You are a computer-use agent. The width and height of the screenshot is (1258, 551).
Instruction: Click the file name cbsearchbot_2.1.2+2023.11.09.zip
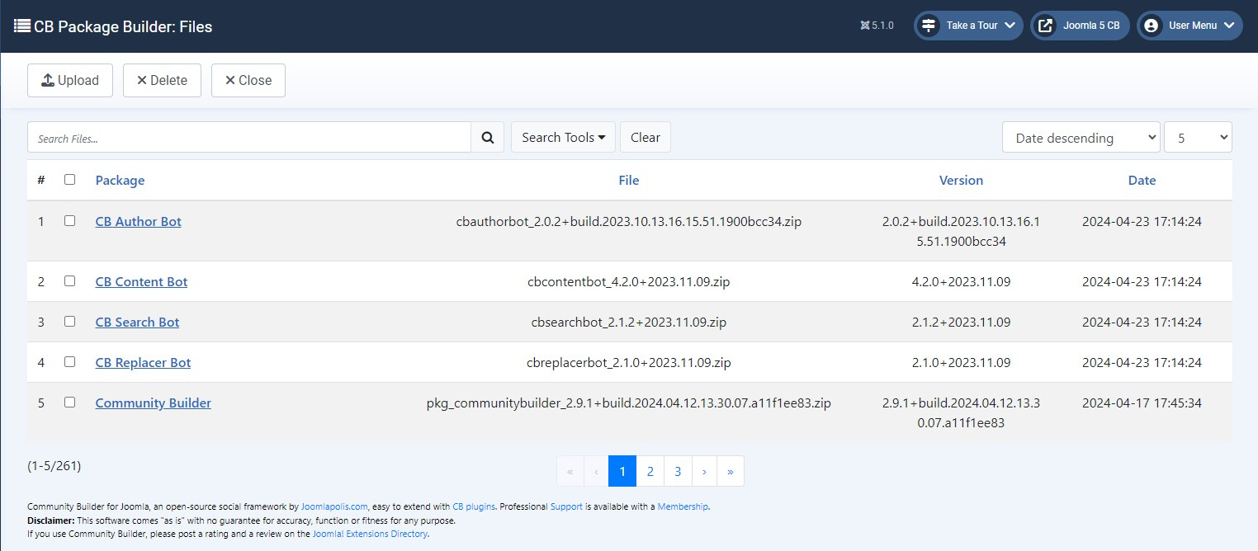(x=629, y=322)
